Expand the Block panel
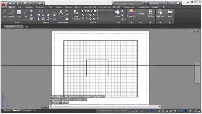Screen dimensions: 202x114 click(x=120, y=22)
